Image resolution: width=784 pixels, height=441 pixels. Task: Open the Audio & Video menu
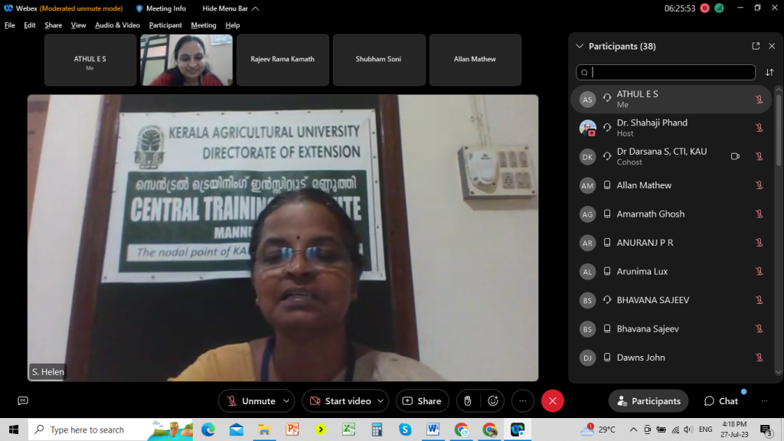coord(117,25)
